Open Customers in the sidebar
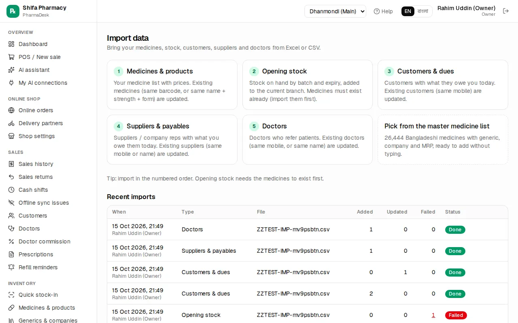Image resolution: width=518 pixels, height=323 pixels. click(49, 216)
